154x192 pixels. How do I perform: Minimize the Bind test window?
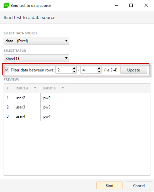click(116, 5)
